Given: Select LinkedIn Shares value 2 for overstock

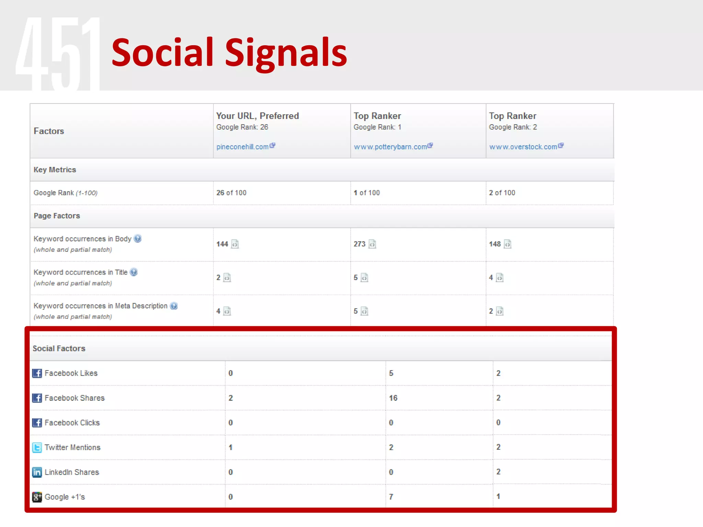Looking at the screenshot, I should (x=498, y=472).
